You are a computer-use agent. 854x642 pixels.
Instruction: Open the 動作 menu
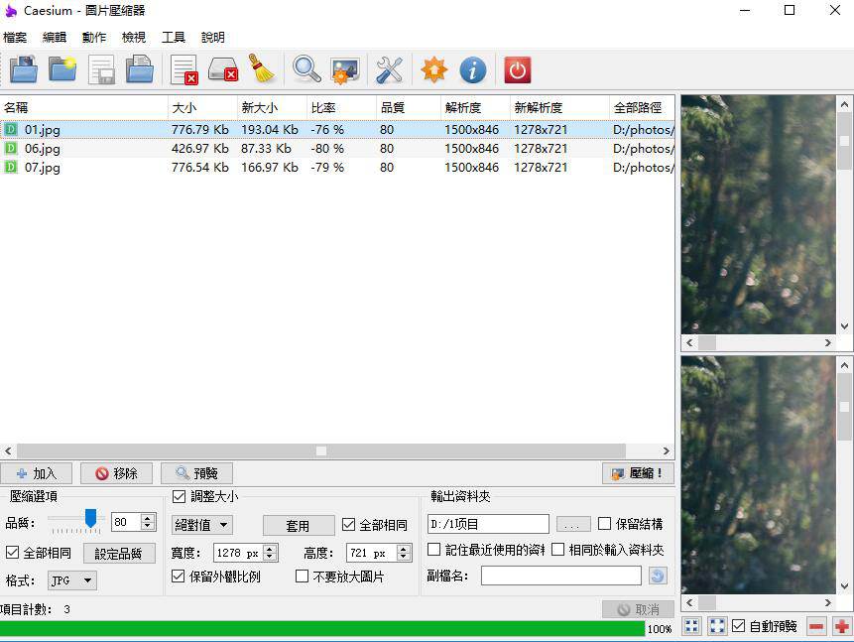(x=94, y=37)
